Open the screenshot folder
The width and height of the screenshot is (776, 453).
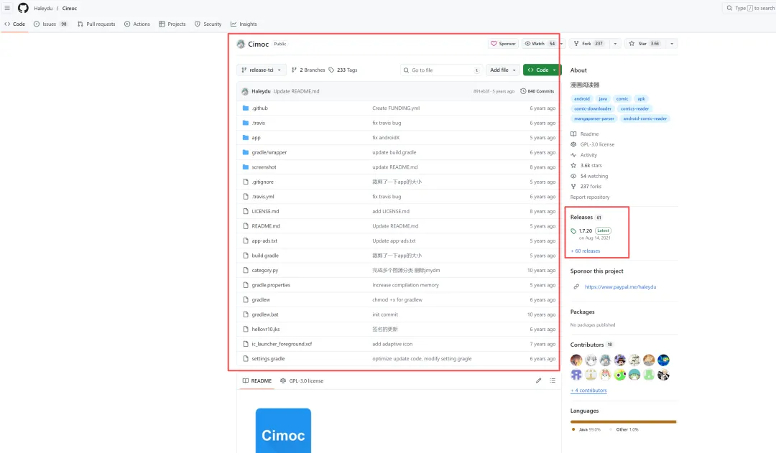[x=264, y=167]
